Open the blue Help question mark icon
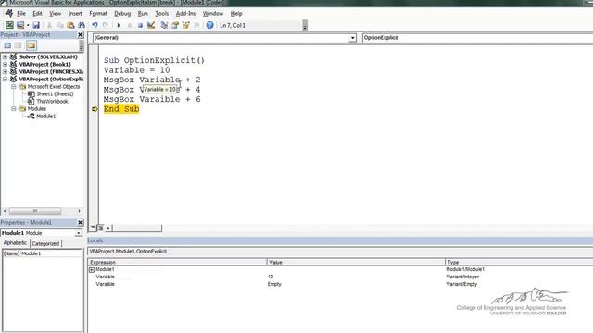Viewport: 593px width, 333px height. pos(209,25)
